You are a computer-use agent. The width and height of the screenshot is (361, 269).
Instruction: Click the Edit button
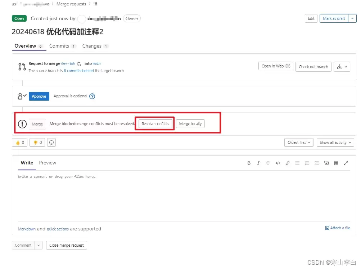click(311, 18)
